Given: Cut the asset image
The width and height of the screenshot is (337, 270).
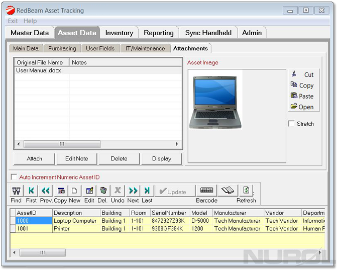Looking at the screenshot, I should click(x=303, y=74).
